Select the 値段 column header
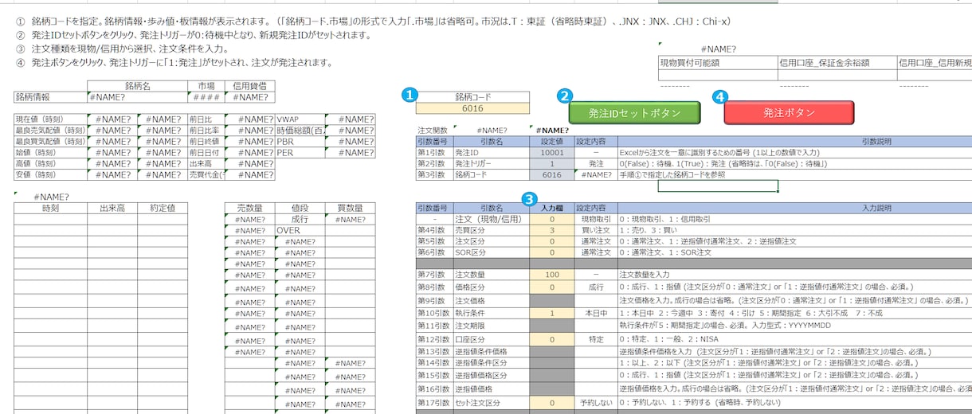Viewport: 972px width, 414px height. [300, 208]
